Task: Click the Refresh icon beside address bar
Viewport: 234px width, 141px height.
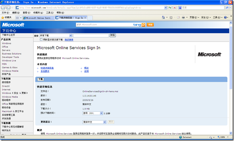Action: click(170, 8)
